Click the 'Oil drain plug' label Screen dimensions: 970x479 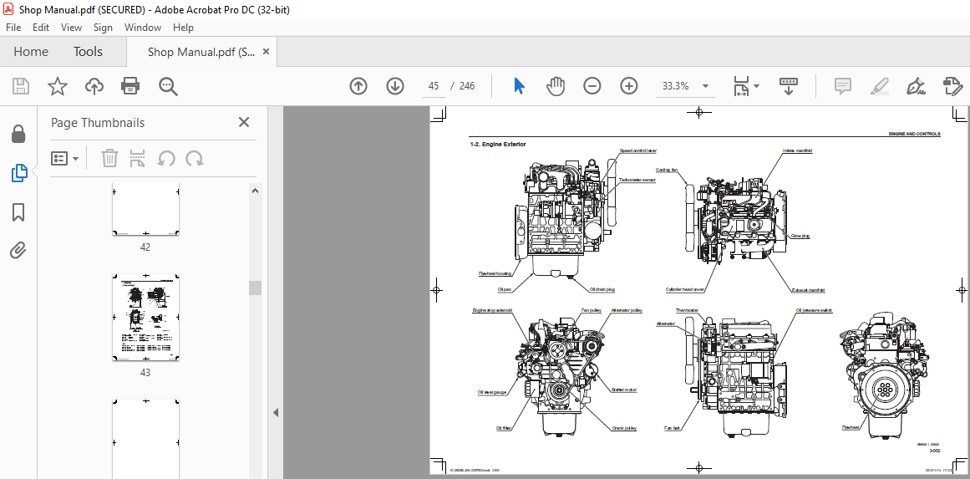602,289
